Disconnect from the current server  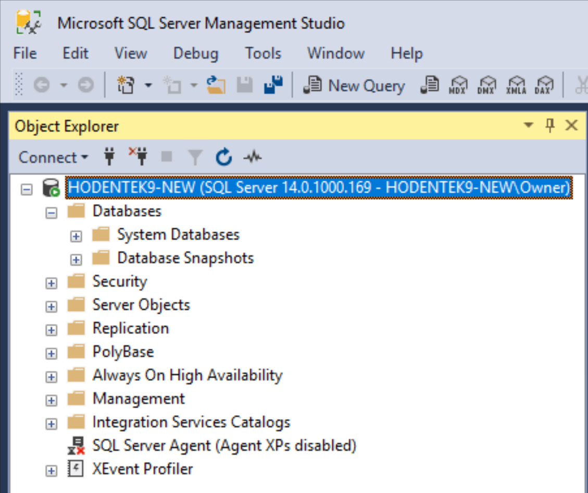coord(139,156)
